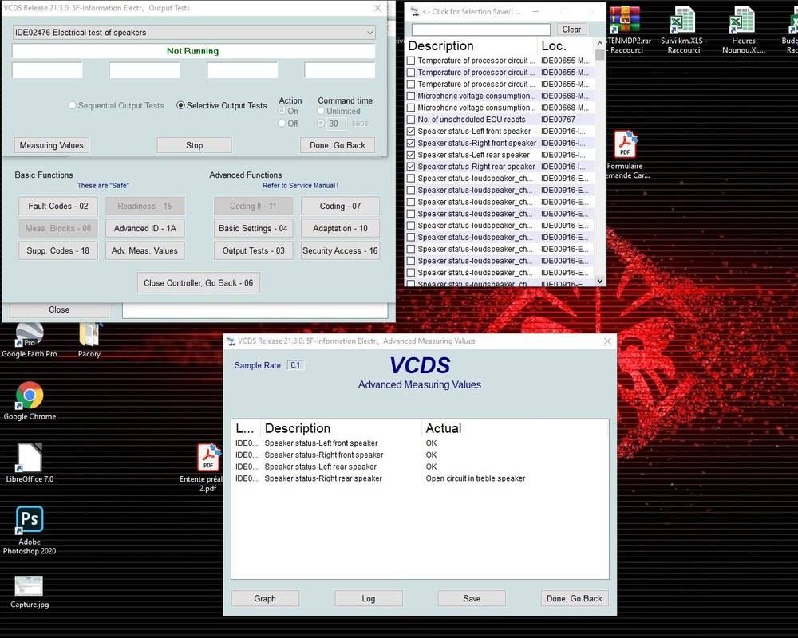The width and height of the screenshot is (798, 638).
Task: Open the Pacory folder on the desktop
Action: pos(89,333)
